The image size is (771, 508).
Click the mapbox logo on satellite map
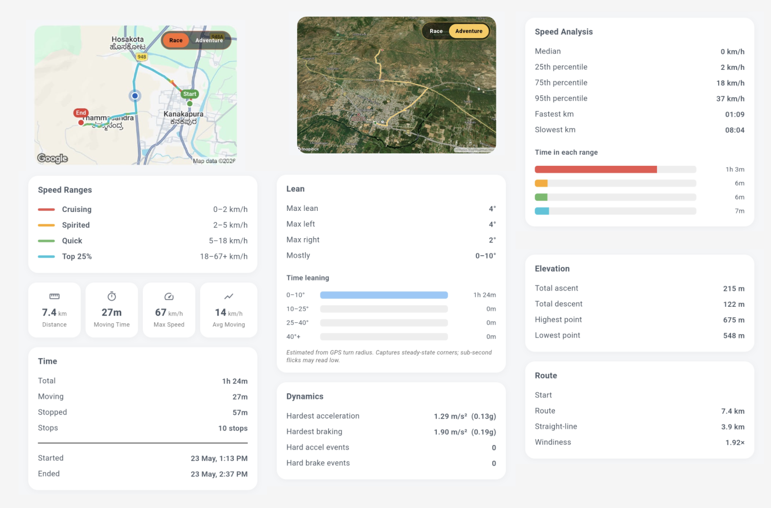pyautogui.click(x=309, y=149)
